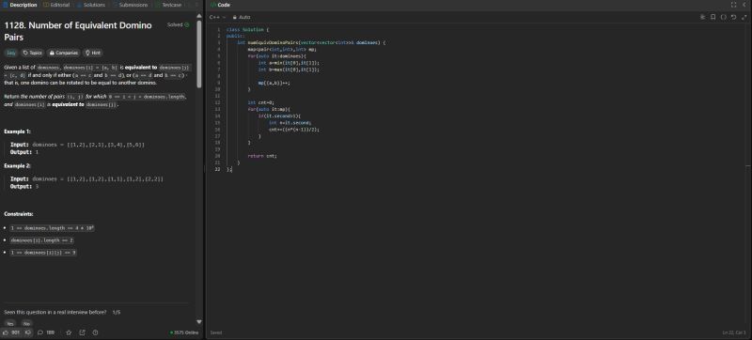
Task: Open the comments icon showing 189
Action: 46,332
